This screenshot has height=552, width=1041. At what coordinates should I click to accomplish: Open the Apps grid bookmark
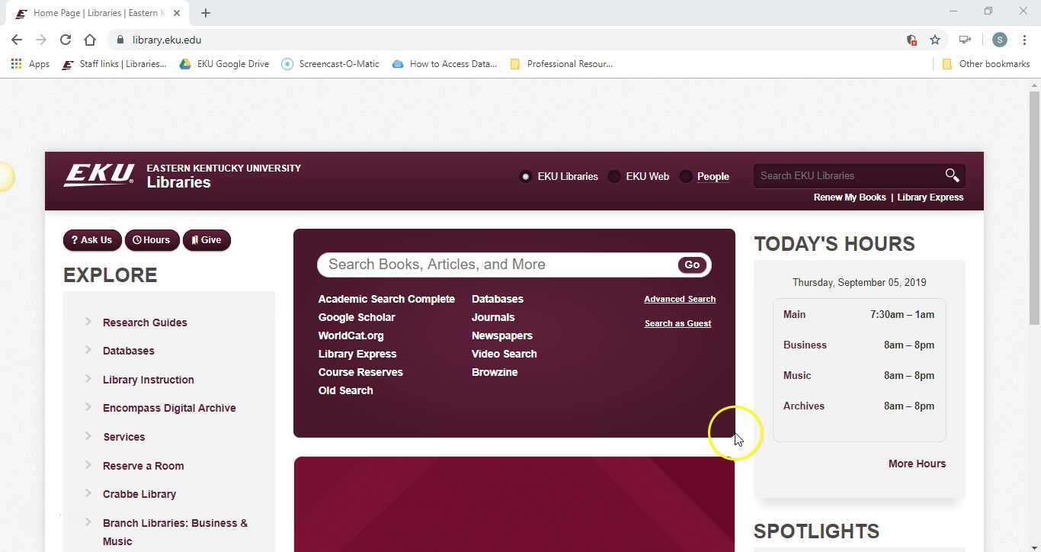click(x=30, y=64)
